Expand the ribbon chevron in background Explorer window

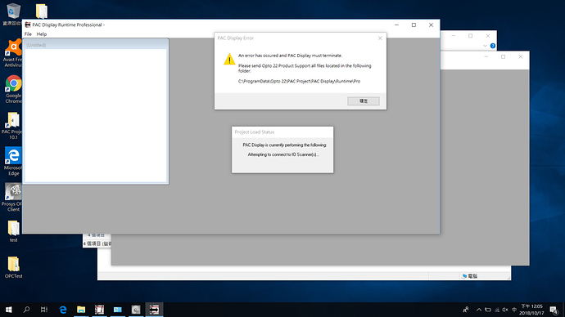tap(485, 46)
